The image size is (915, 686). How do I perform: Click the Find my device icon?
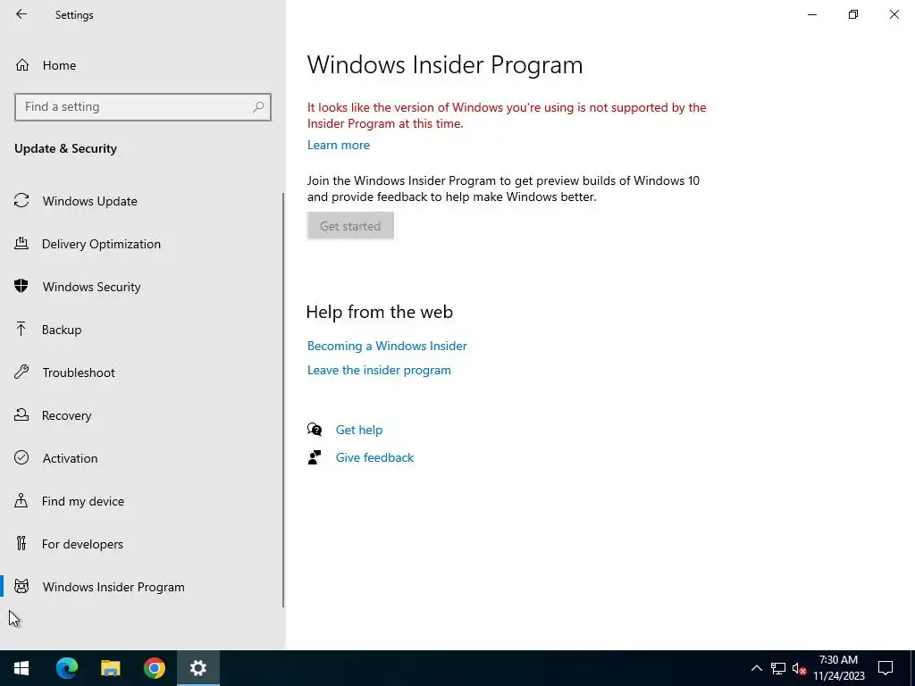pyautogui.click(x=21, y=500)
